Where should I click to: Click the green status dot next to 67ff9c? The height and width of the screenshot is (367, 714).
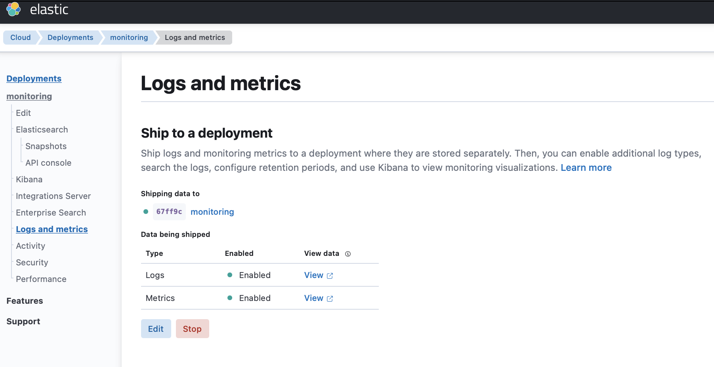pyautogui.click(x=145, y=212)
